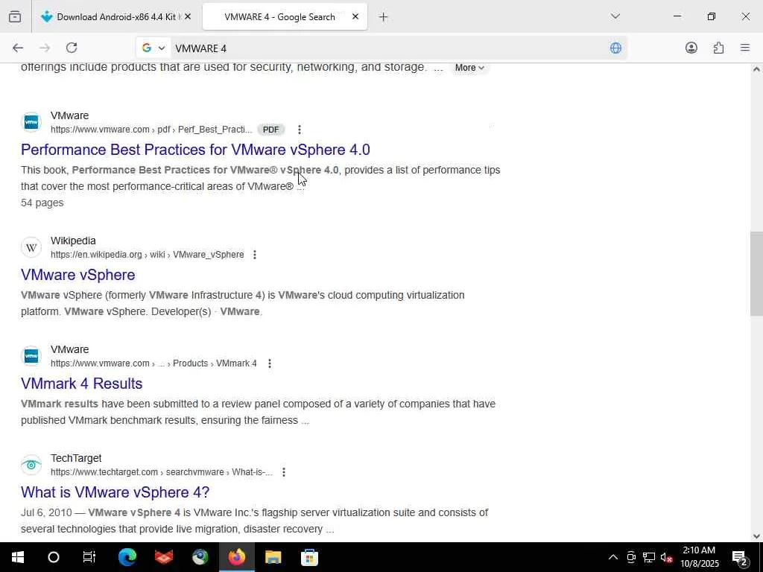Viewport: 763px width, 572px height.
Task: Open Performance Best Practices for VMware vSphere 4.0
Action: [195, 149]
